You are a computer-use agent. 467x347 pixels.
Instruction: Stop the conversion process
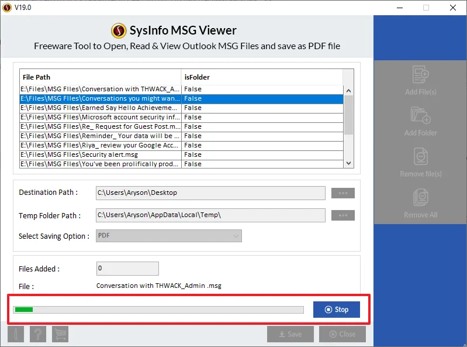click(x=336, y=310)
